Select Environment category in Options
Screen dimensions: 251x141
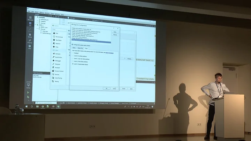point(58,37)
